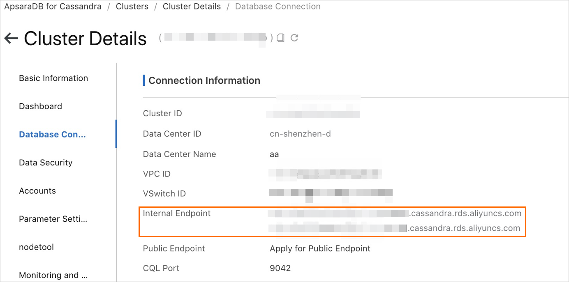Select nodetool in the sidebar
Viewport: 569px width, 282px height.
tap(36, 247)
